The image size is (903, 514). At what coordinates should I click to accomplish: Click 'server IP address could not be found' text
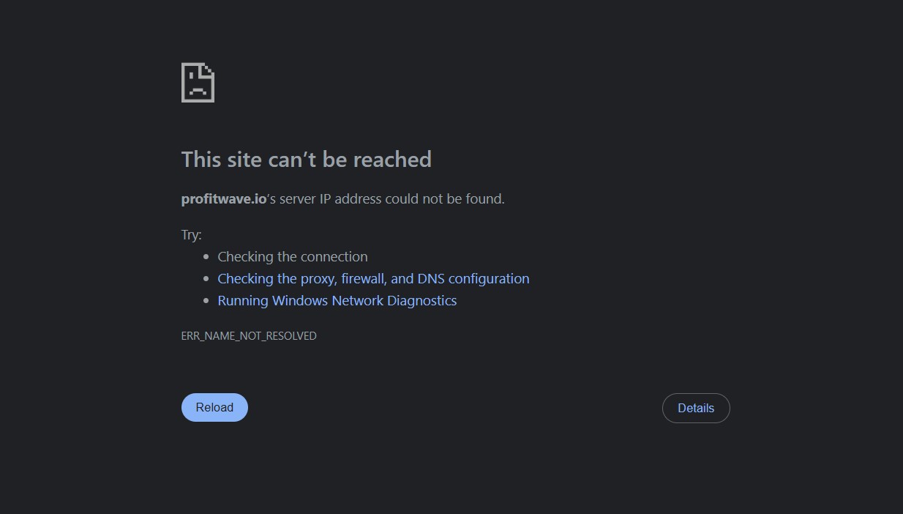coord(391,199)
